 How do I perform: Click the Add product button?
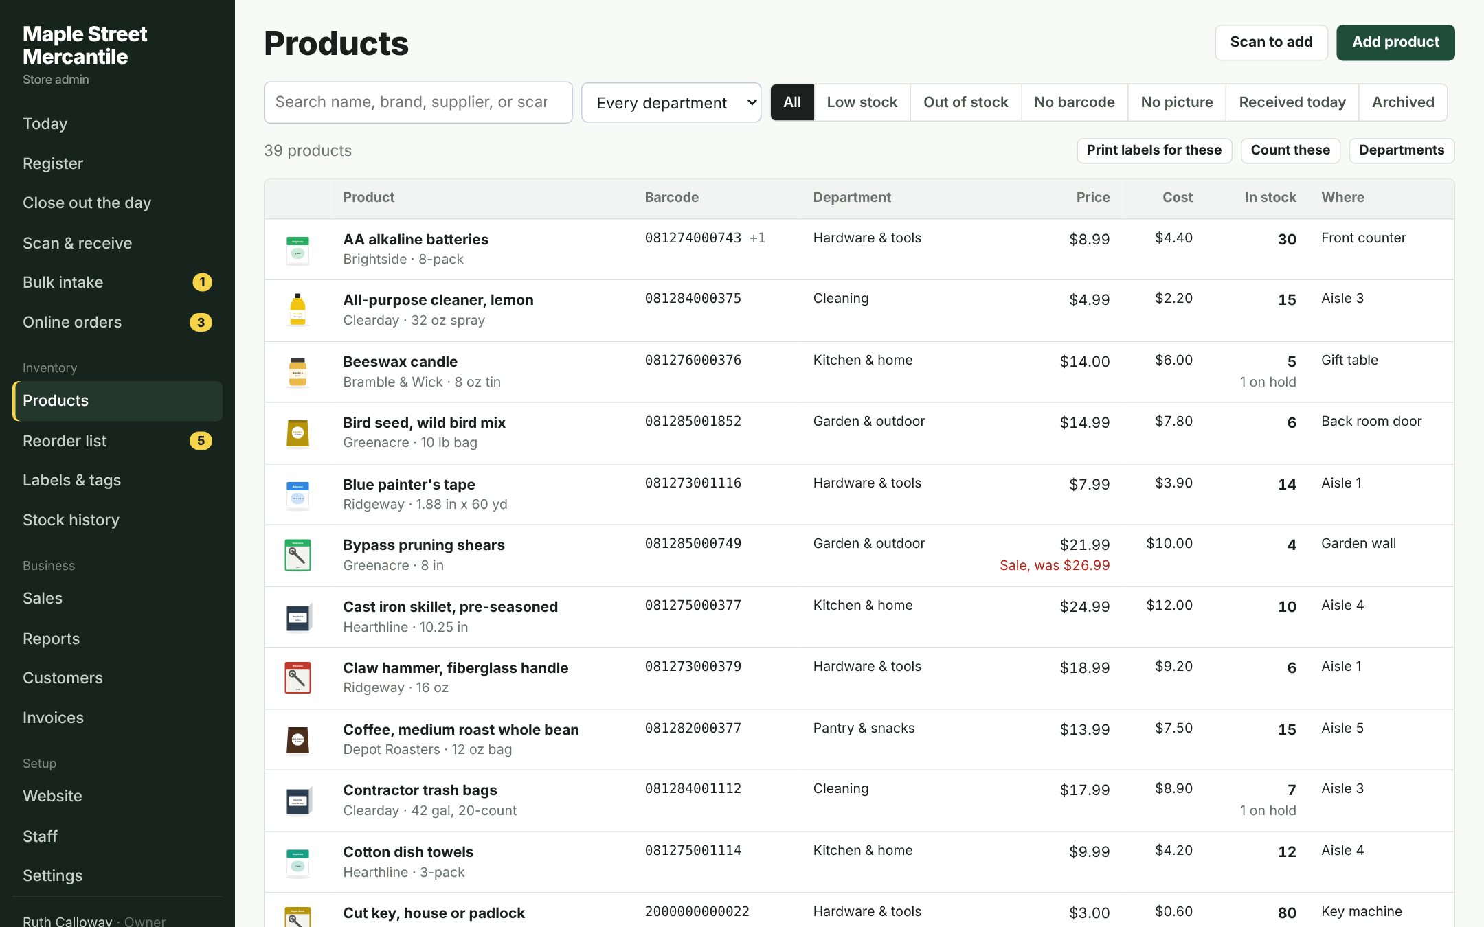[x=1395, y=42]
